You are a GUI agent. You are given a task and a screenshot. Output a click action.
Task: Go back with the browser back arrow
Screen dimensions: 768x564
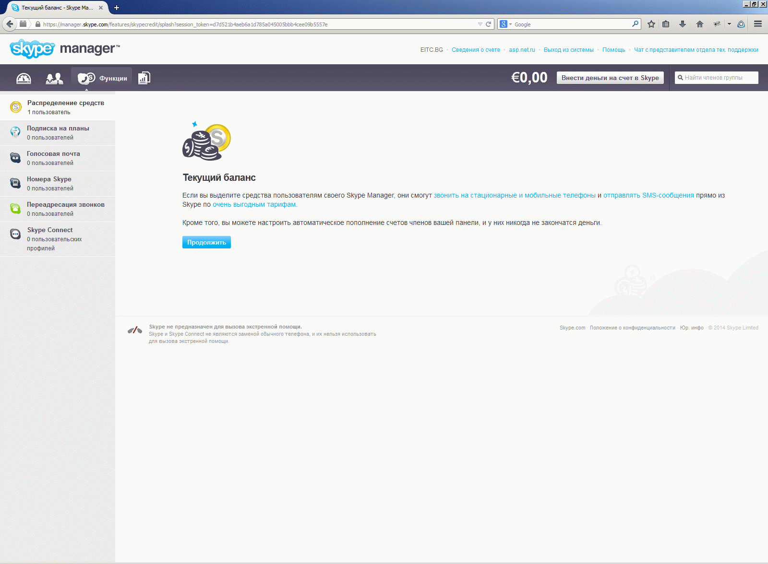10,24
